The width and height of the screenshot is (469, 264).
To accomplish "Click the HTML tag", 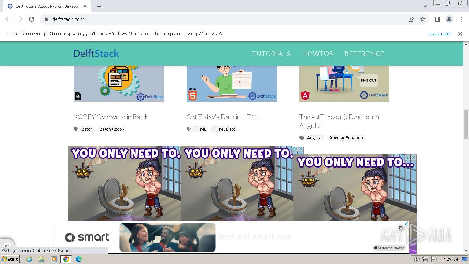I will 200,129.
